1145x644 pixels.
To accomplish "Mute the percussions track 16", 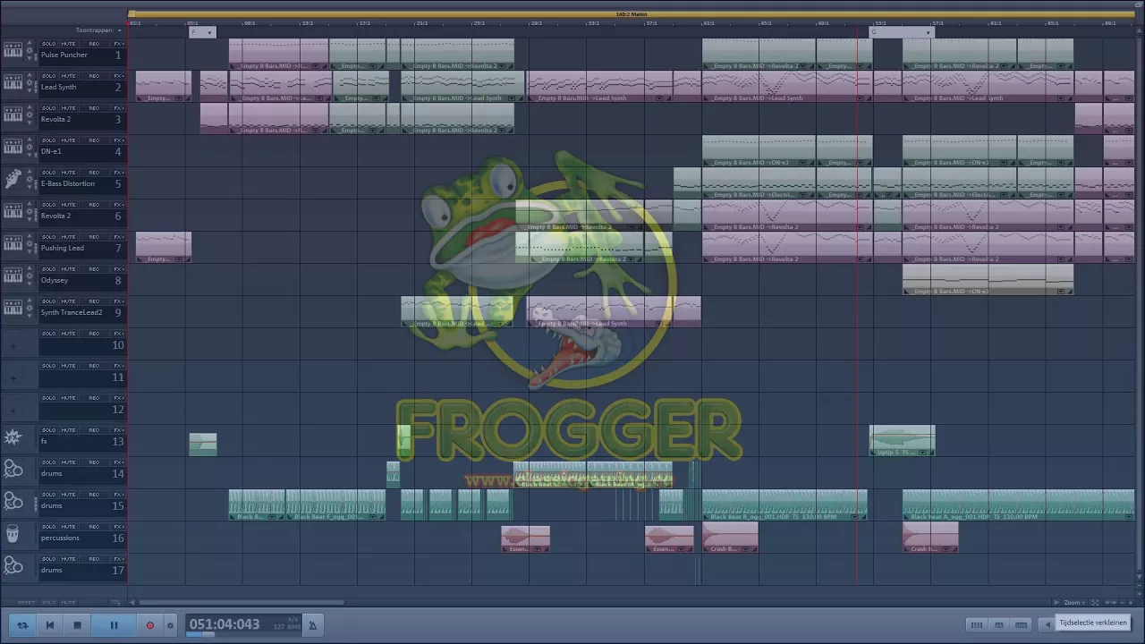I will (69, 527).
